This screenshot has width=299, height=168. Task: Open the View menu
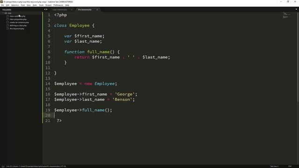pyautogui.click(x=28, y=5)
